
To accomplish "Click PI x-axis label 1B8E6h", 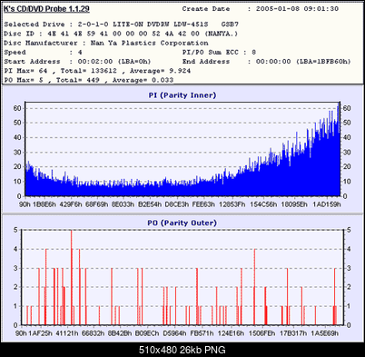I will click(x=44, y=204).
